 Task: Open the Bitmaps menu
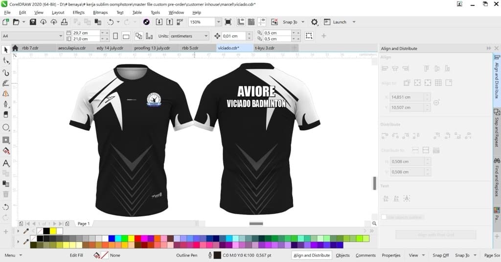click(x=100, y=12)
